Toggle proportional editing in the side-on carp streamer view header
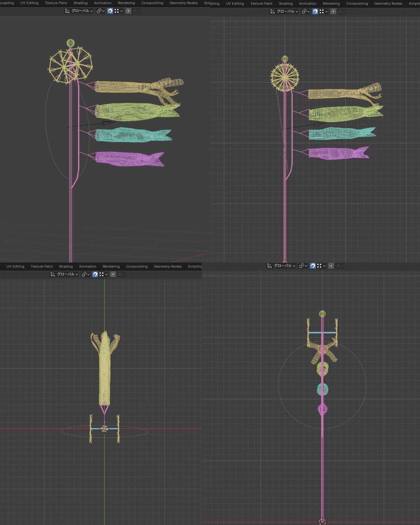 click(x=333, y=11)
